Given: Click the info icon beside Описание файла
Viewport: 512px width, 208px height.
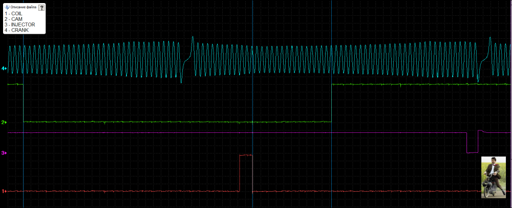Looking at the screenshot, I should click(x=7, y=7).
